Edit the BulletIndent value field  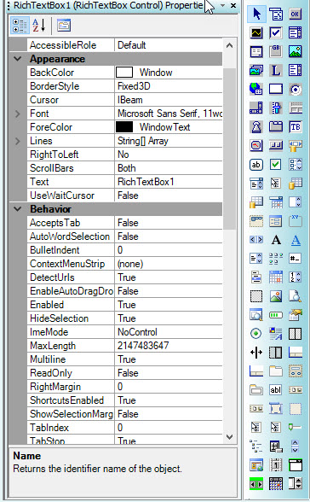(x=169, y=250)
